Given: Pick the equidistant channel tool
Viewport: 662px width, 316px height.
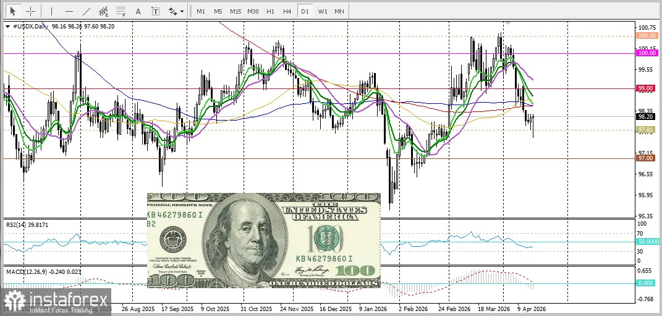Looking at the screenshot, I should point(103,11).
